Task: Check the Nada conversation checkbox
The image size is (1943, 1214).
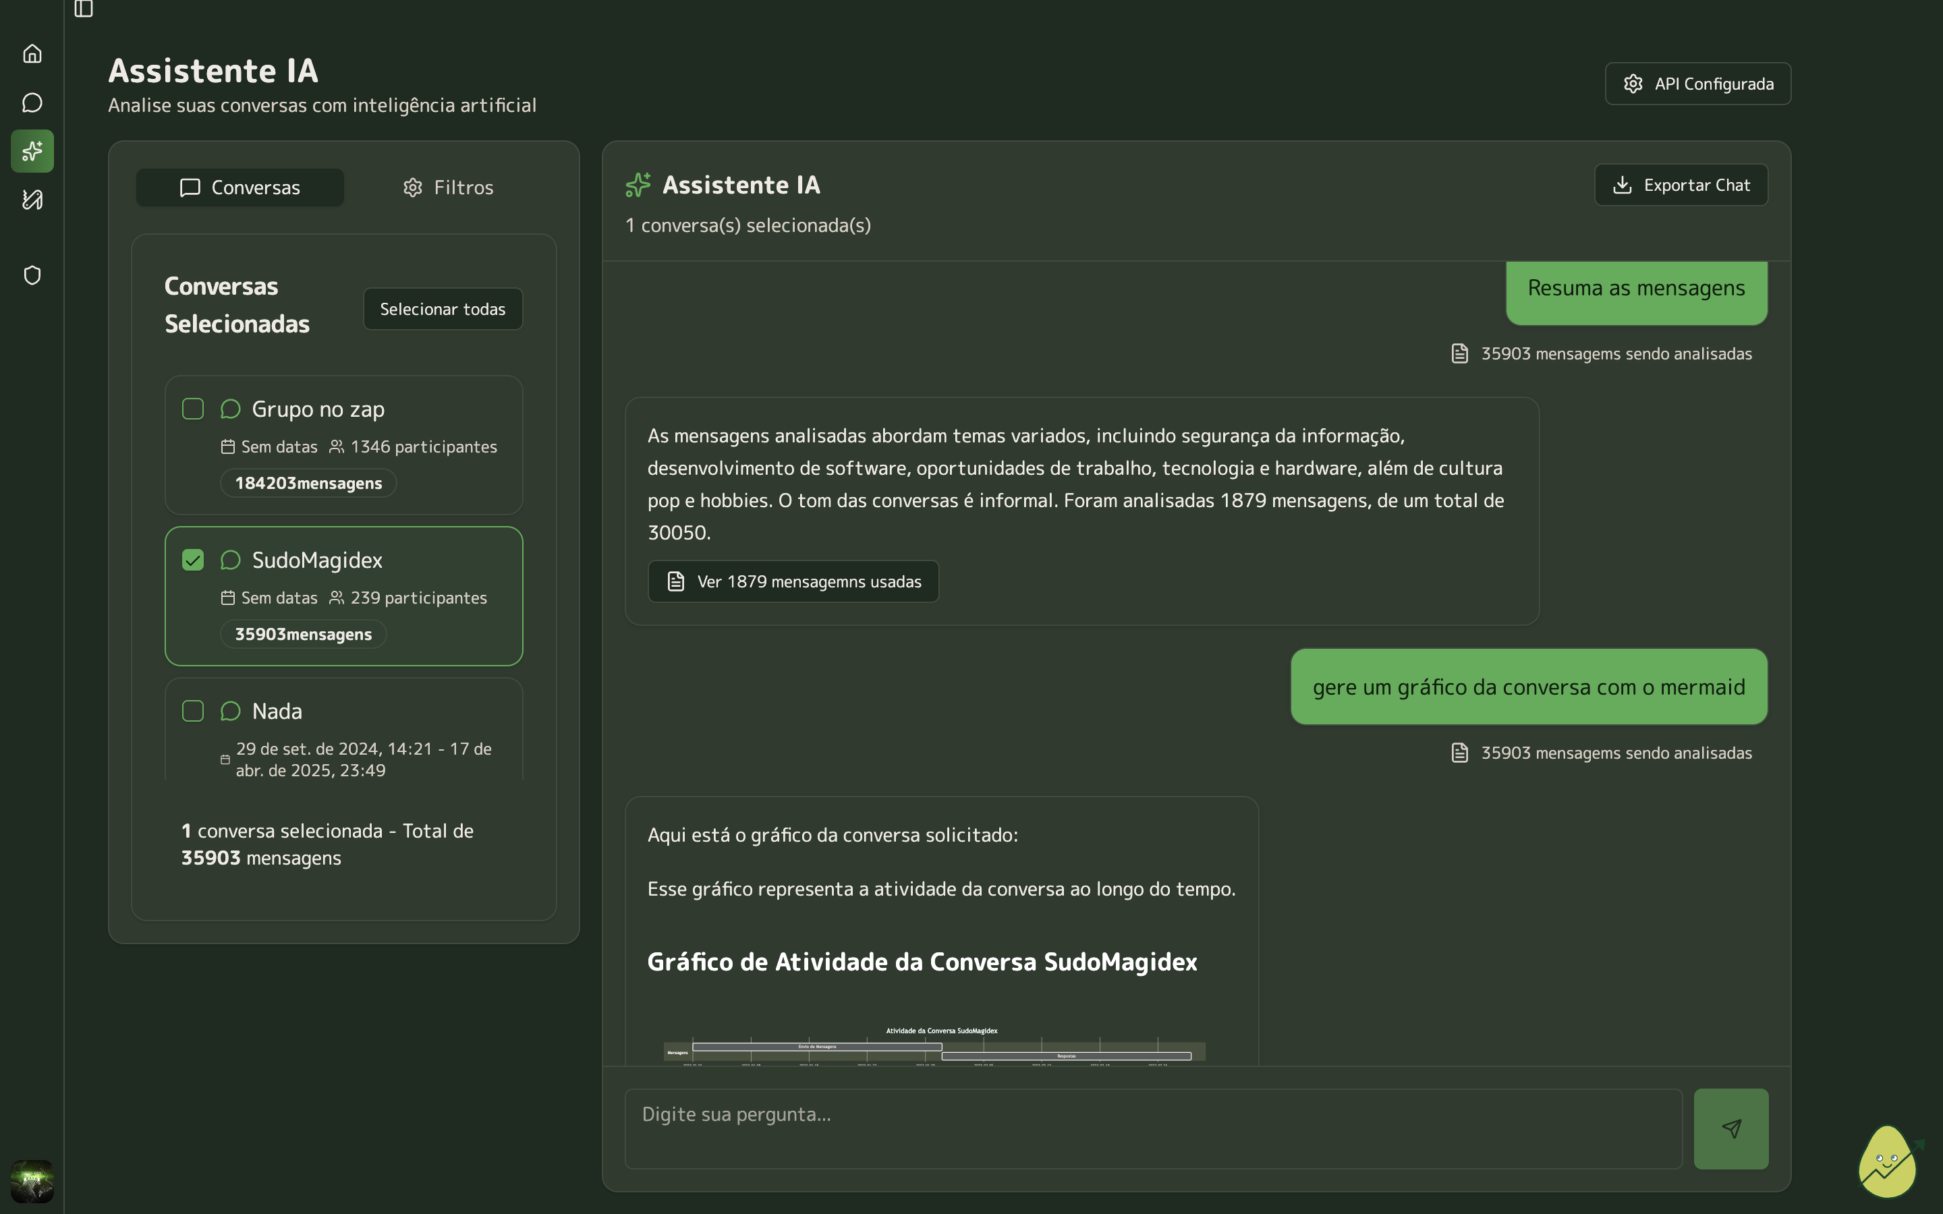Action: click(193, 711)
